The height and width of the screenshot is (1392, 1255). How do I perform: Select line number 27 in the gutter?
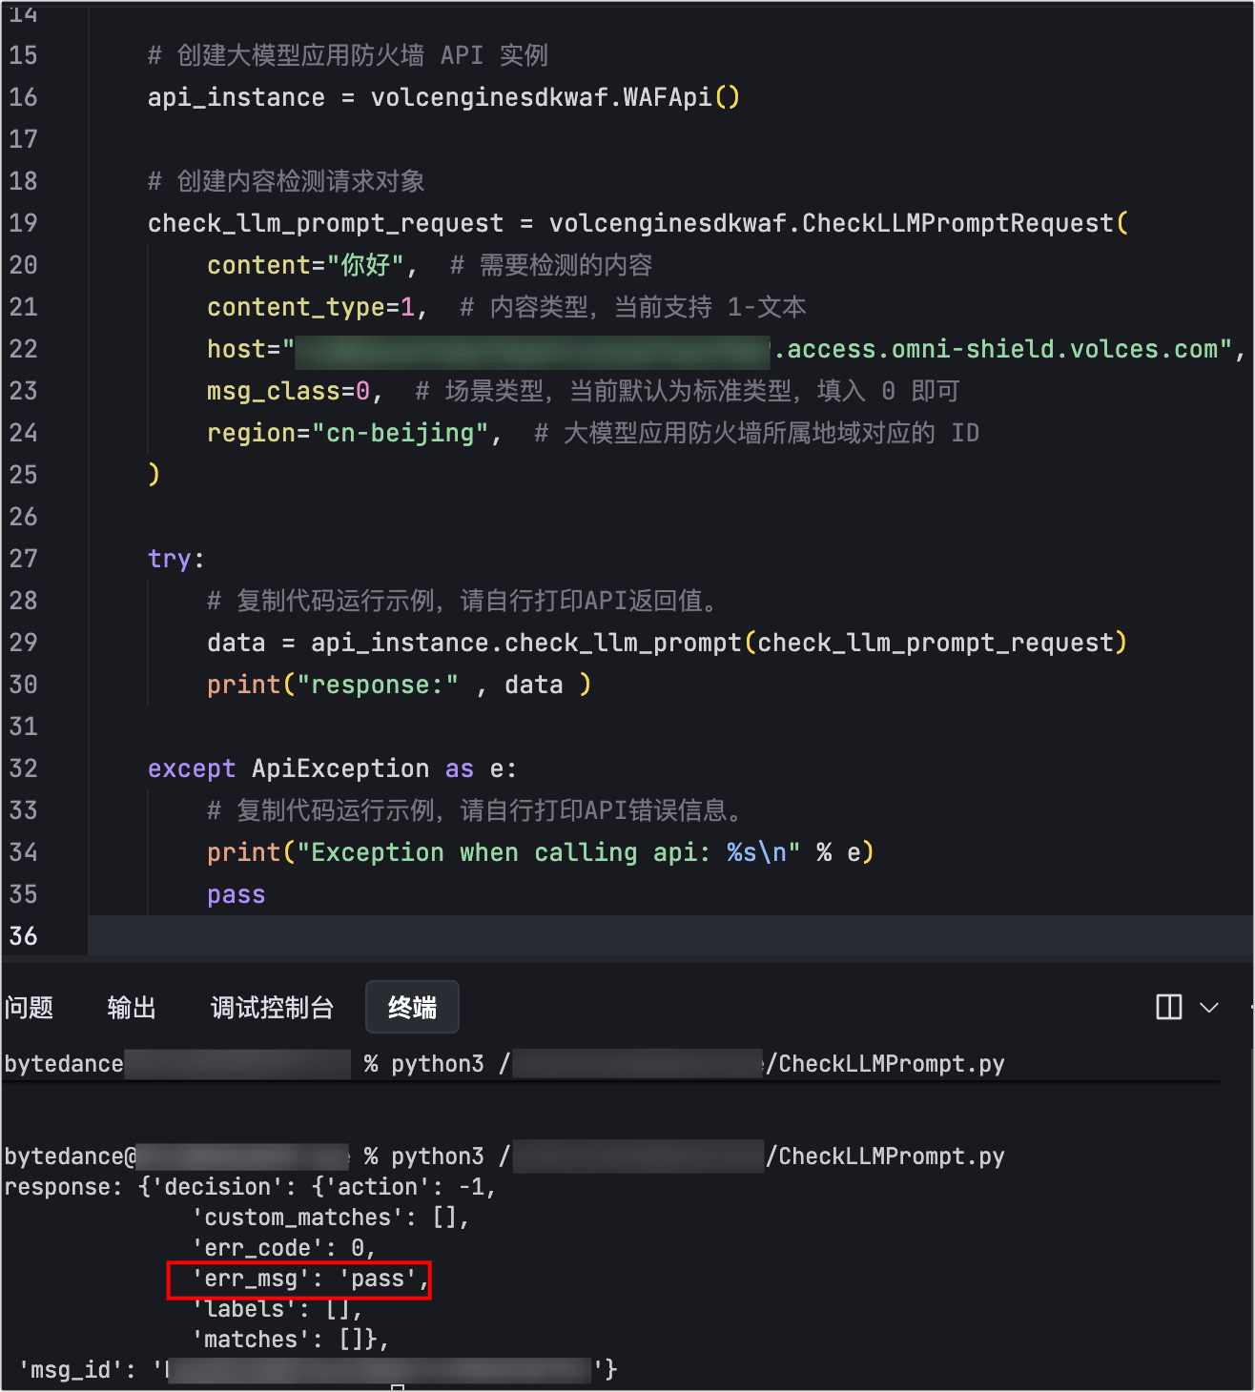(x=23, y=559)
